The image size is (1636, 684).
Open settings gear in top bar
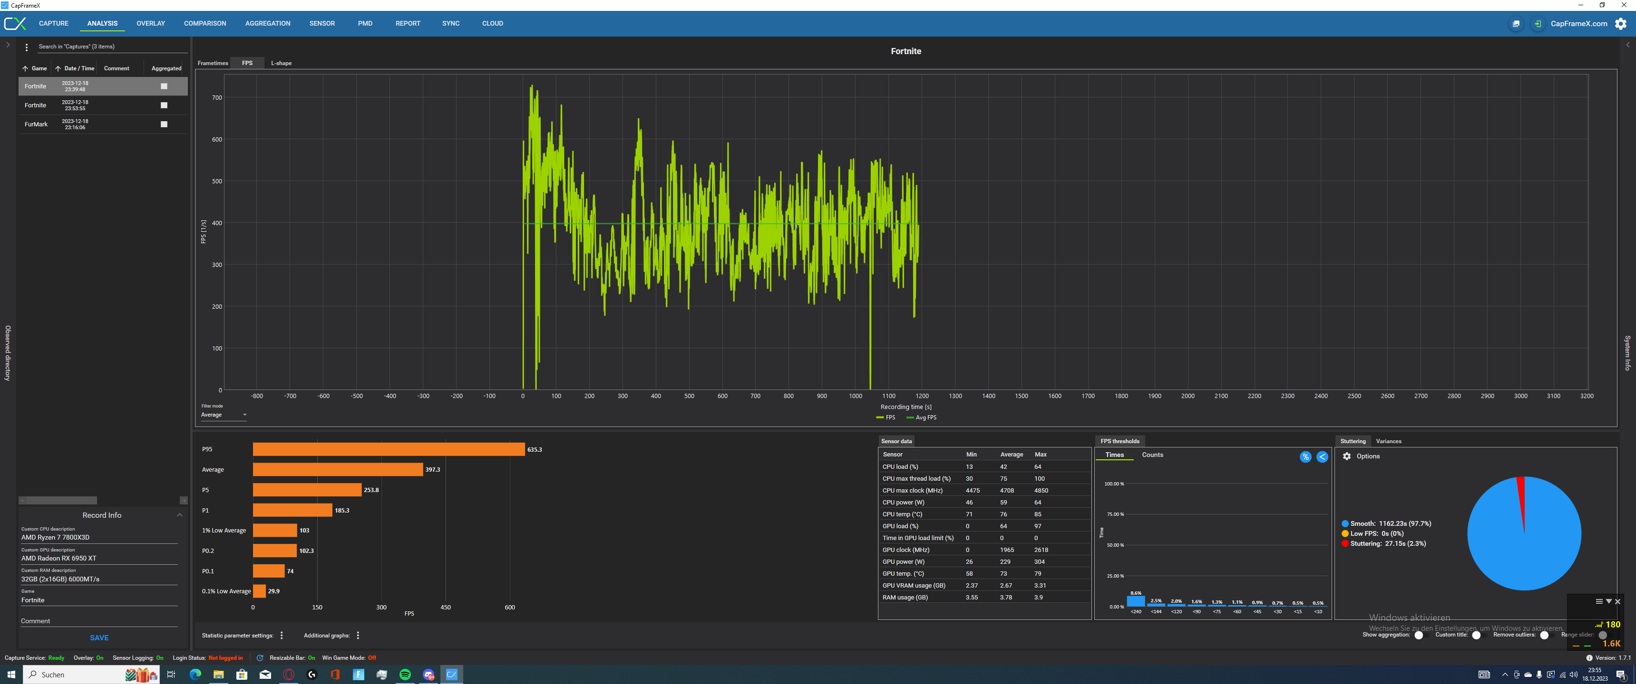[1621, 23]
